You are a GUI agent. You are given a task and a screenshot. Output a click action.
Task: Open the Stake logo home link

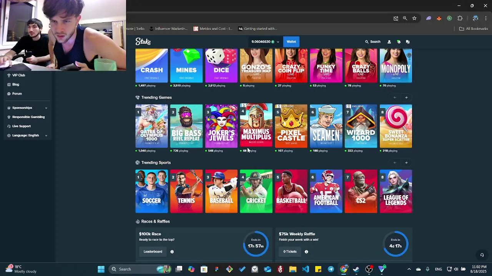[143, 41]
